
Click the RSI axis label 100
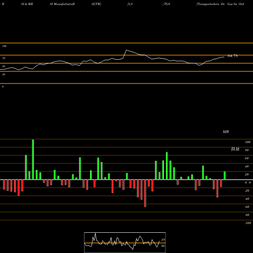(4, 46)
